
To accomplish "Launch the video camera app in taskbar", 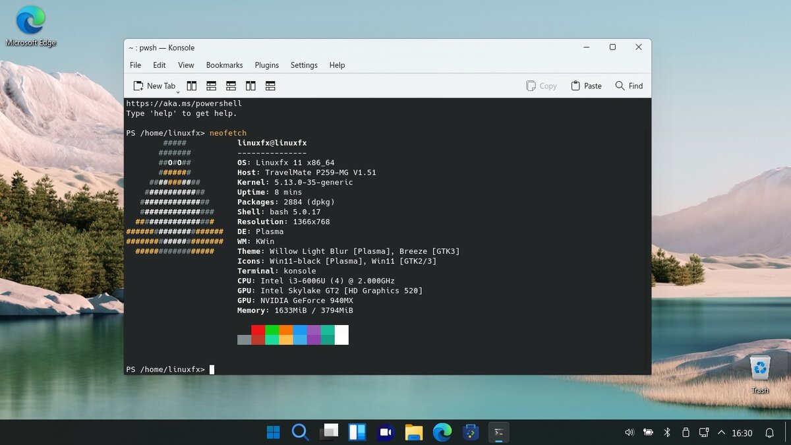I will (x=386, y=432).
